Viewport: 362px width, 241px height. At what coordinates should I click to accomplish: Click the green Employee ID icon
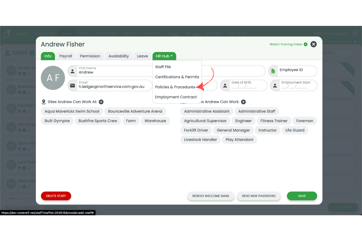(x=273, y=71)
